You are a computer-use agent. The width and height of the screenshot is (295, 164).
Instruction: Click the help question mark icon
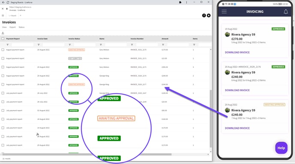pos(204,15)
